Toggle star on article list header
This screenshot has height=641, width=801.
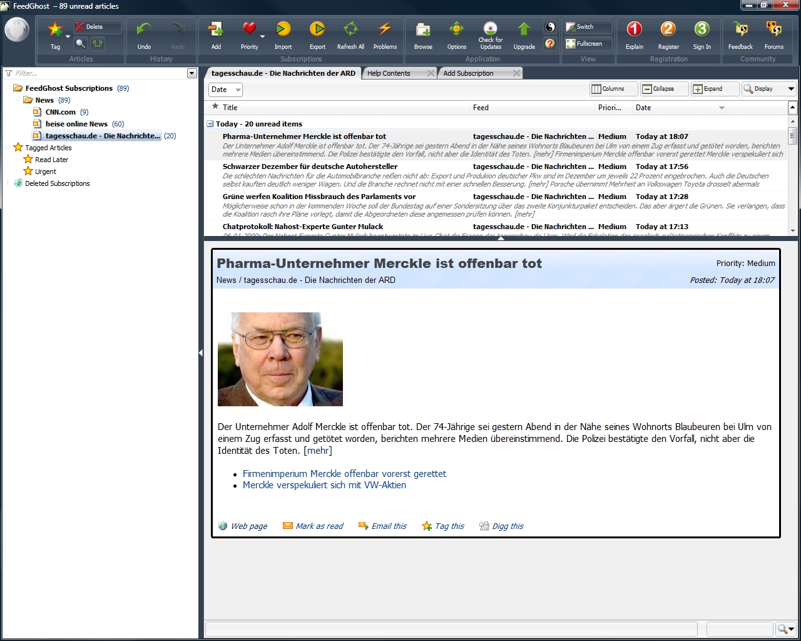pos(215,107)
